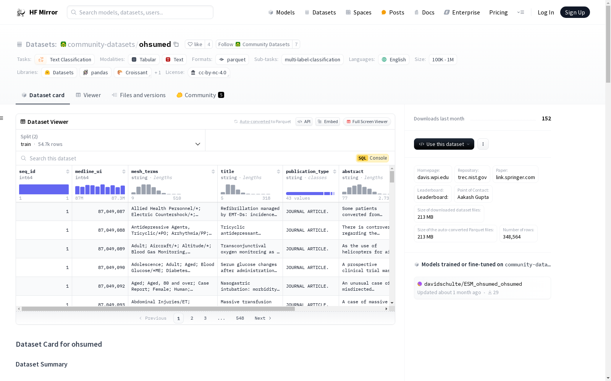Open the Dataset card tab
Image resolution: width=611 pixels, height=381 pixels.
click(x=43, y=95)
